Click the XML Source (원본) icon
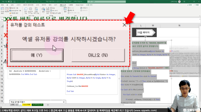This screenshot has height=112, width=201. click(x=65, y=10)
